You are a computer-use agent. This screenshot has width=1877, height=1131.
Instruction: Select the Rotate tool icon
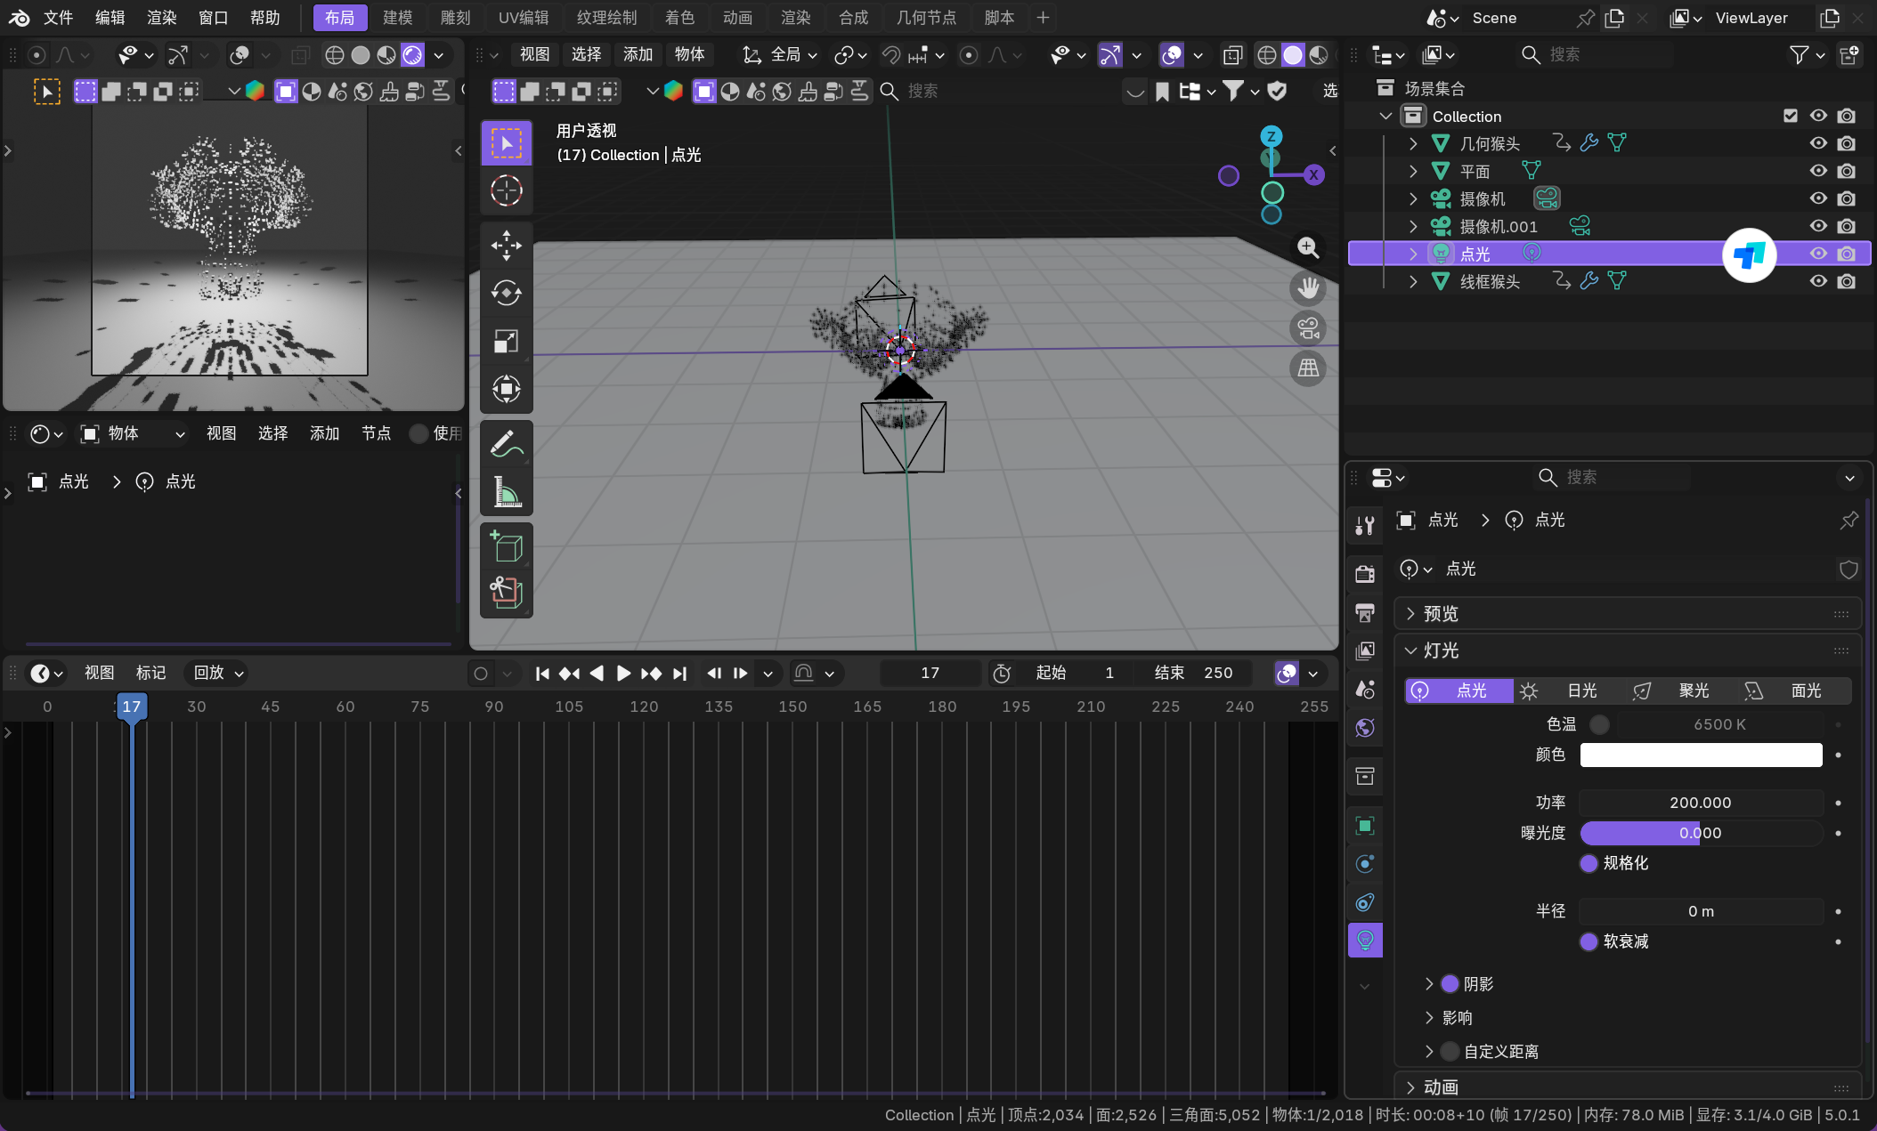point(506,293)
